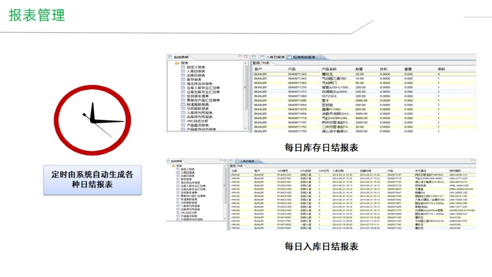Open 仓库入库作业汇总单 in the 每日库存日结报表 screenshot tree
This screenshot has width=492, height=277.
[203, 88]
